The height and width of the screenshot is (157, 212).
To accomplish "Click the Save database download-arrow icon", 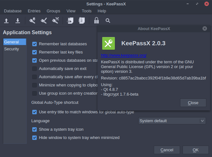I will (x=18, y=21).
